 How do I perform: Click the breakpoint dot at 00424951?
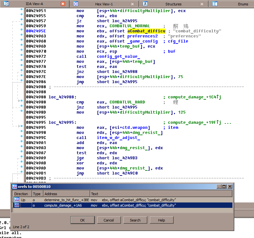(x=22, y=9)
